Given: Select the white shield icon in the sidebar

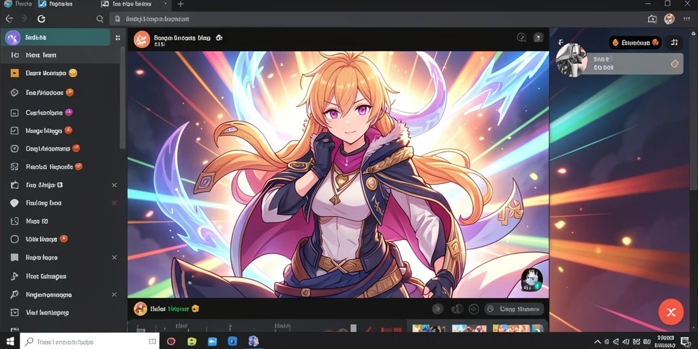Looking at the screenshot, I should coord(14,203).
